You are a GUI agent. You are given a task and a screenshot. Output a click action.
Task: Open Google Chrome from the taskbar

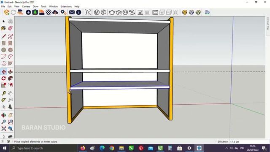pos(112,148)
